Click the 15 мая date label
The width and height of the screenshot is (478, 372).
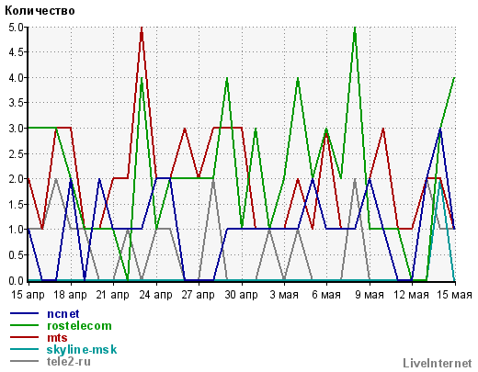[454, 295]
